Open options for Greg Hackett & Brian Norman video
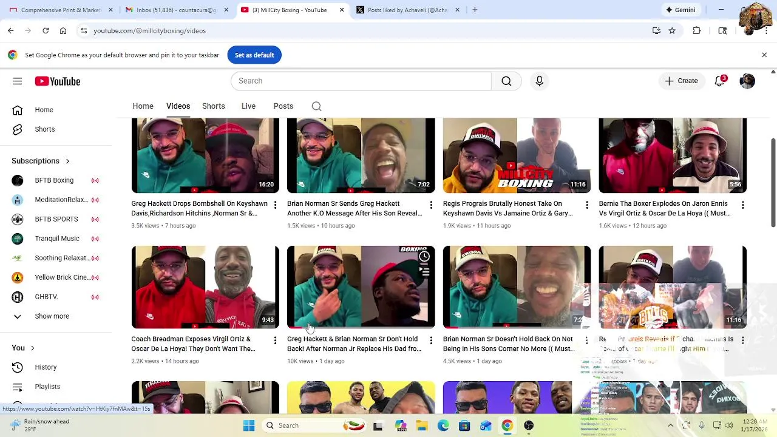 (x=431, y=340)
